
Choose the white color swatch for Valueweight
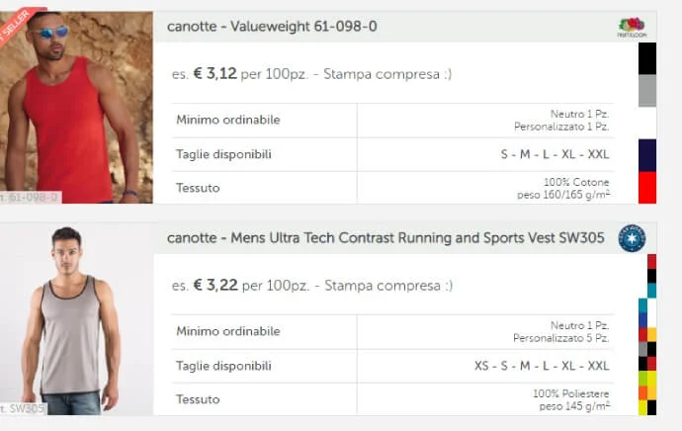[647, 123]
